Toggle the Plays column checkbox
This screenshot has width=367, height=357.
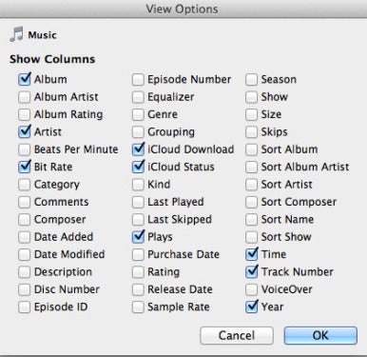click(x=138, y=237)
